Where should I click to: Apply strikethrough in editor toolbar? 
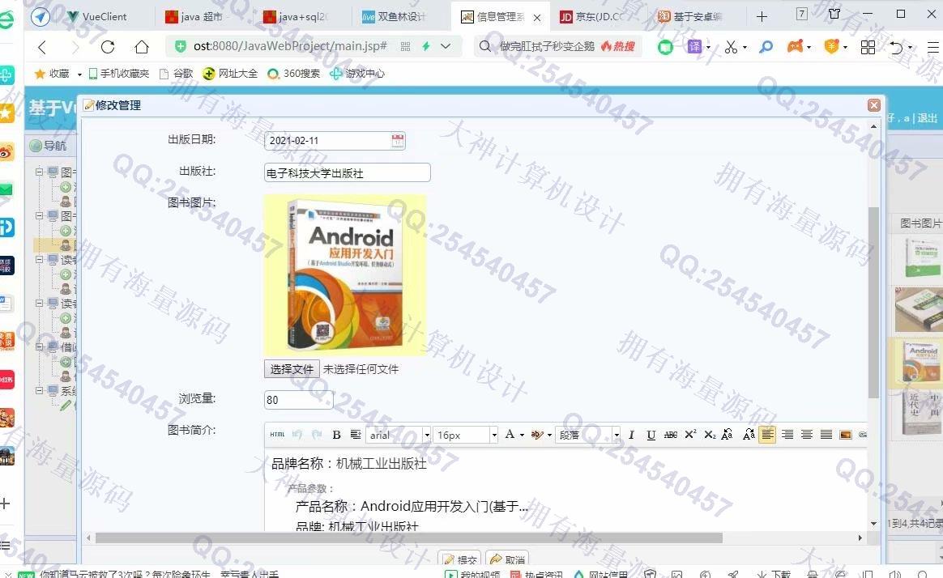(671, 435)
